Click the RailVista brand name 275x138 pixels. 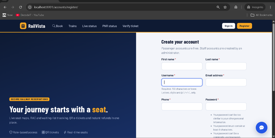click(37, 26)
